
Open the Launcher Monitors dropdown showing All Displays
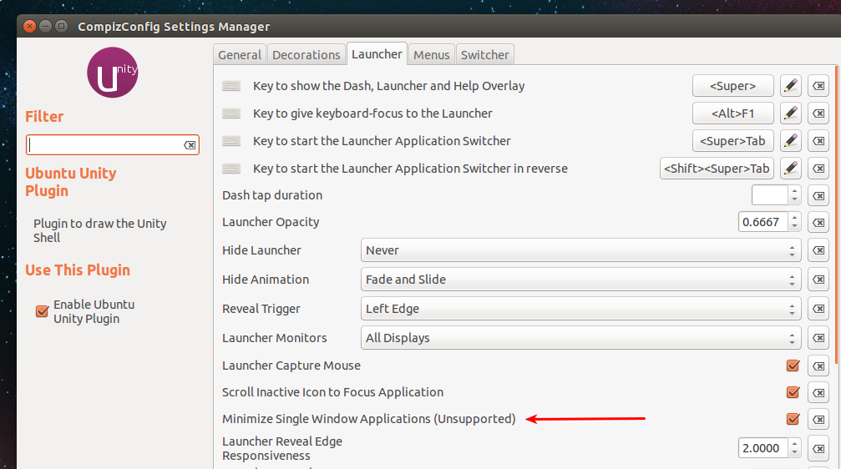(581, 338)
